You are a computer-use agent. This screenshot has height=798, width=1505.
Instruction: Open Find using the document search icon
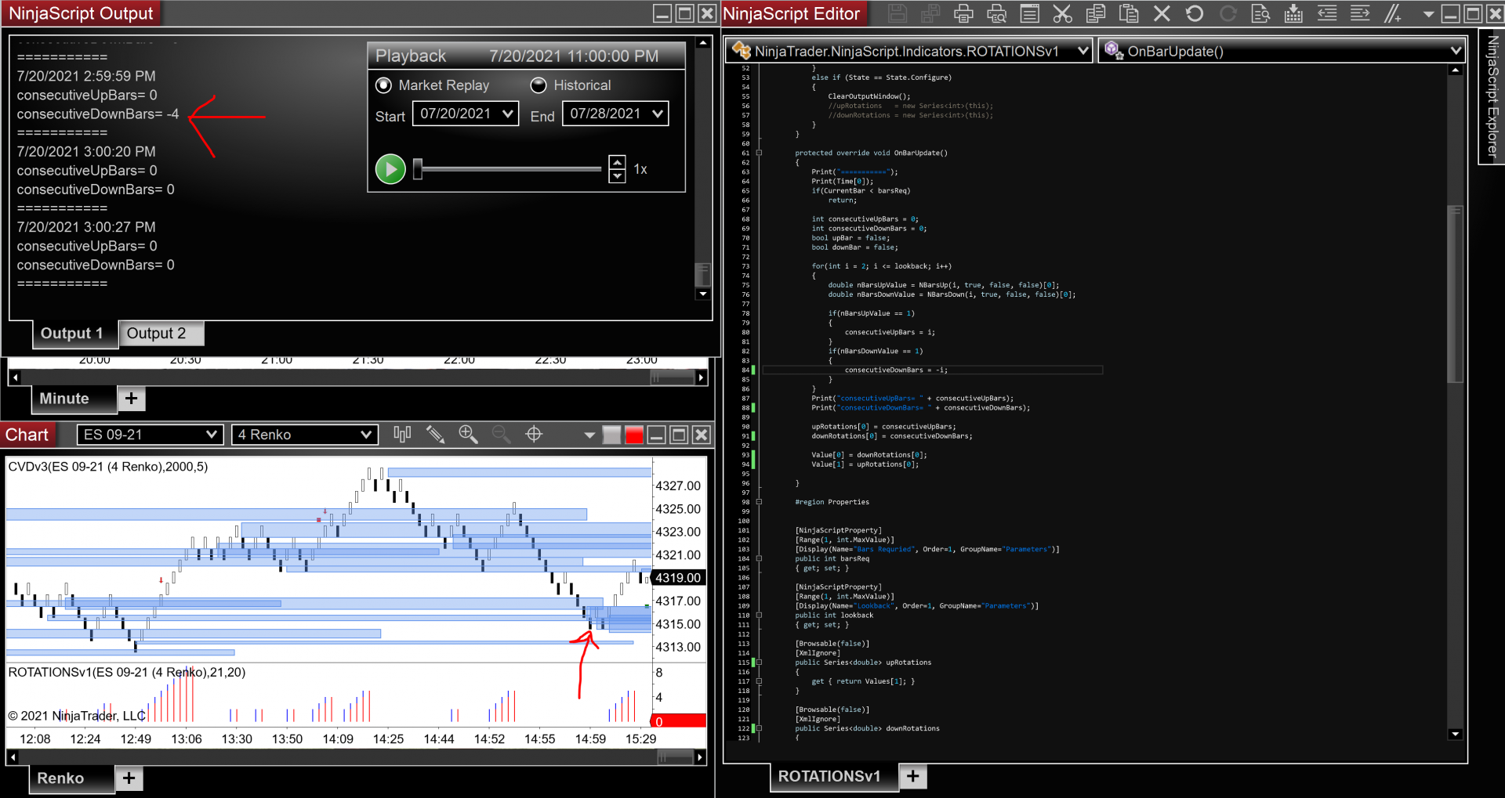point(1260,13)
